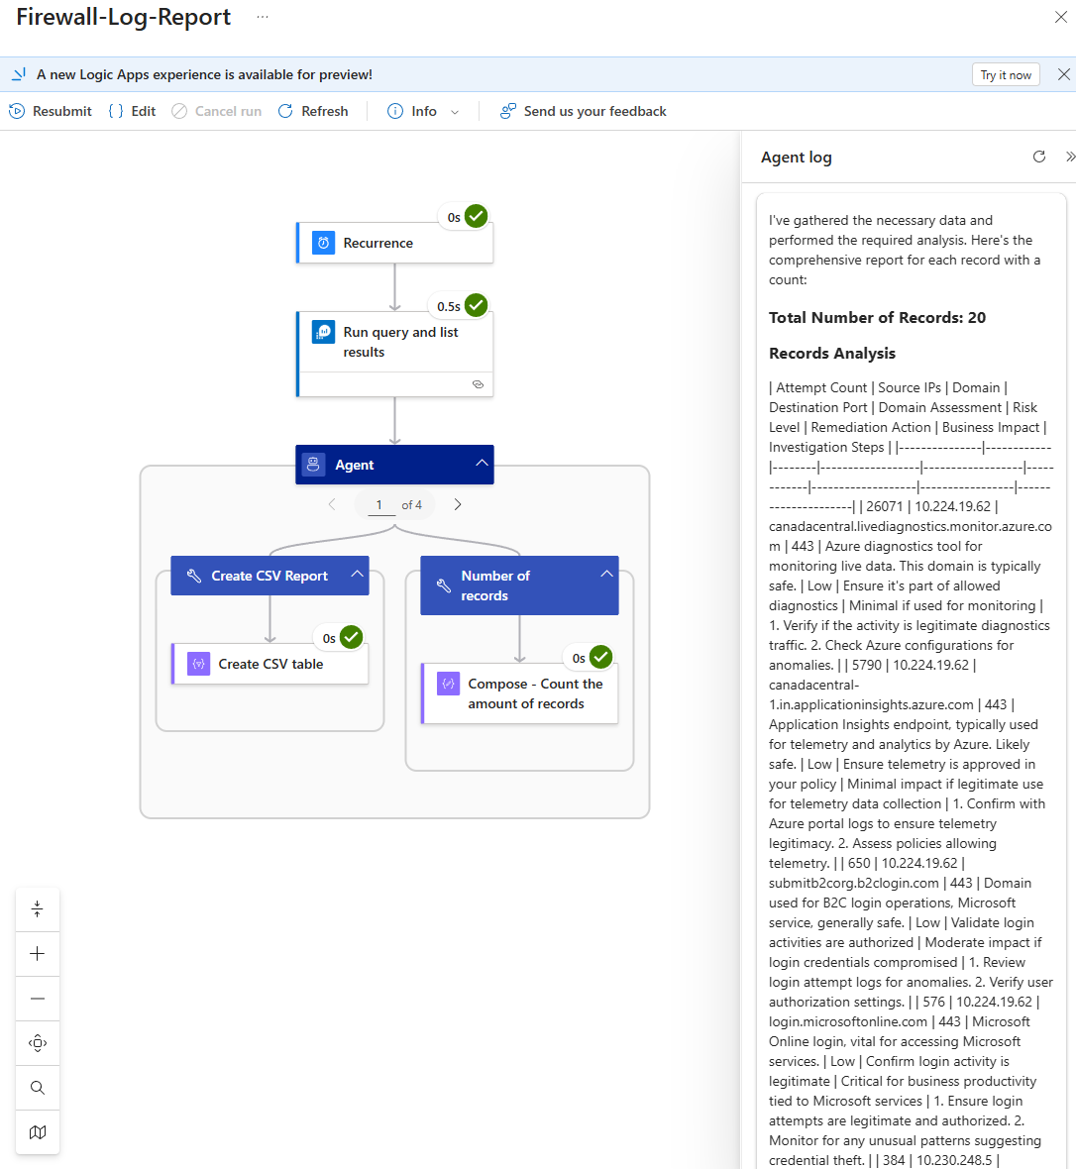Click the iteration number input field

pos(379,505)
